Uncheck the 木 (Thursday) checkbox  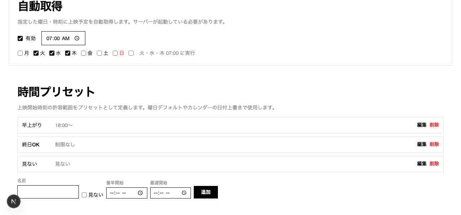point(67,53)
